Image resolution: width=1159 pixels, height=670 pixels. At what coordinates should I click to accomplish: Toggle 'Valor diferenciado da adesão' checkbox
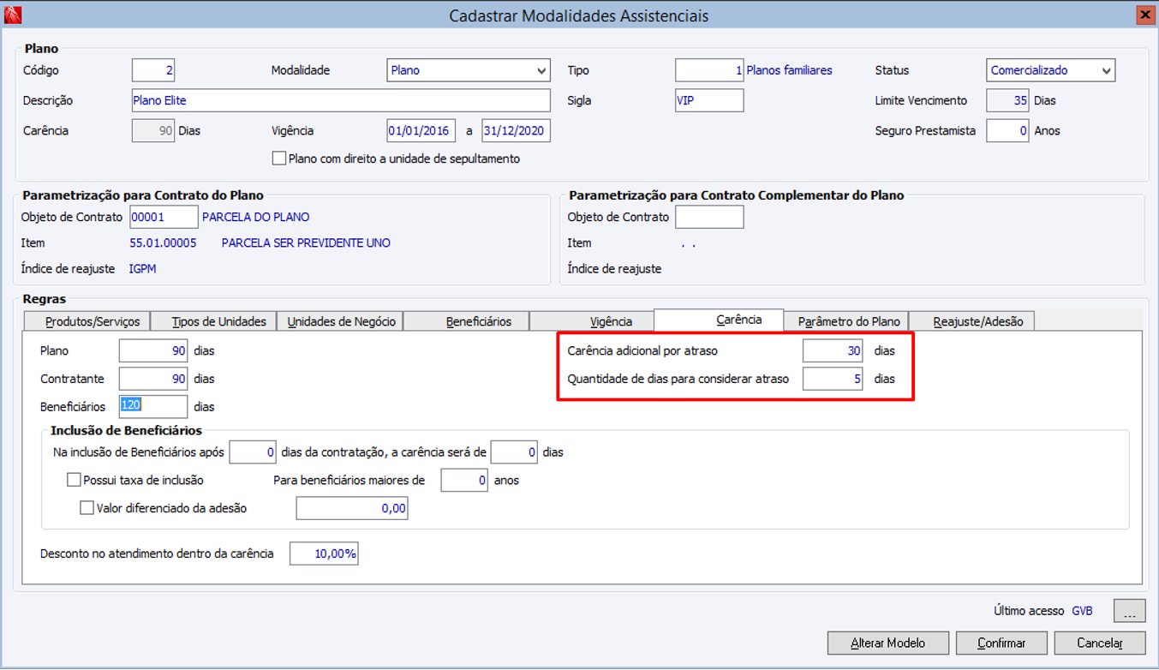point(87,508)
